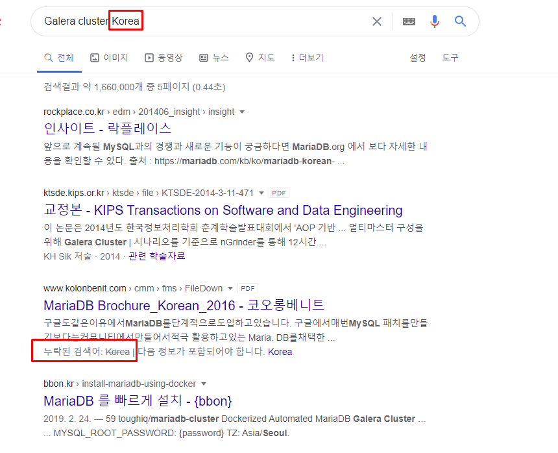This screenshot has width=558, height=453.
Task: Open the 지도 tab
Action: [x=260, y=58]
